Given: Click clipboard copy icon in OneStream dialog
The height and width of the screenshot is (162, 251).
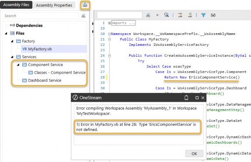Looking at the screenshot, I should coord(186,97).
